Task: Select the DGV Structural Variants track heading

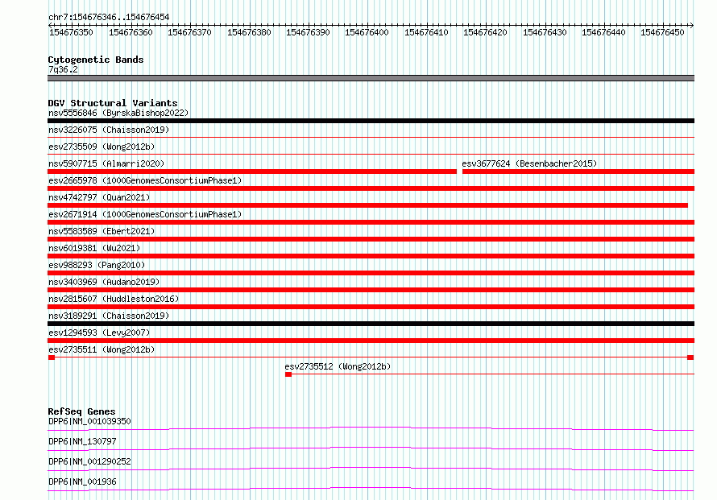Action: tap(113, 103)
